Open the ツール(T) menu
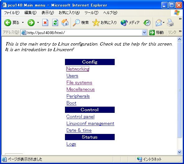 point(91,12)
